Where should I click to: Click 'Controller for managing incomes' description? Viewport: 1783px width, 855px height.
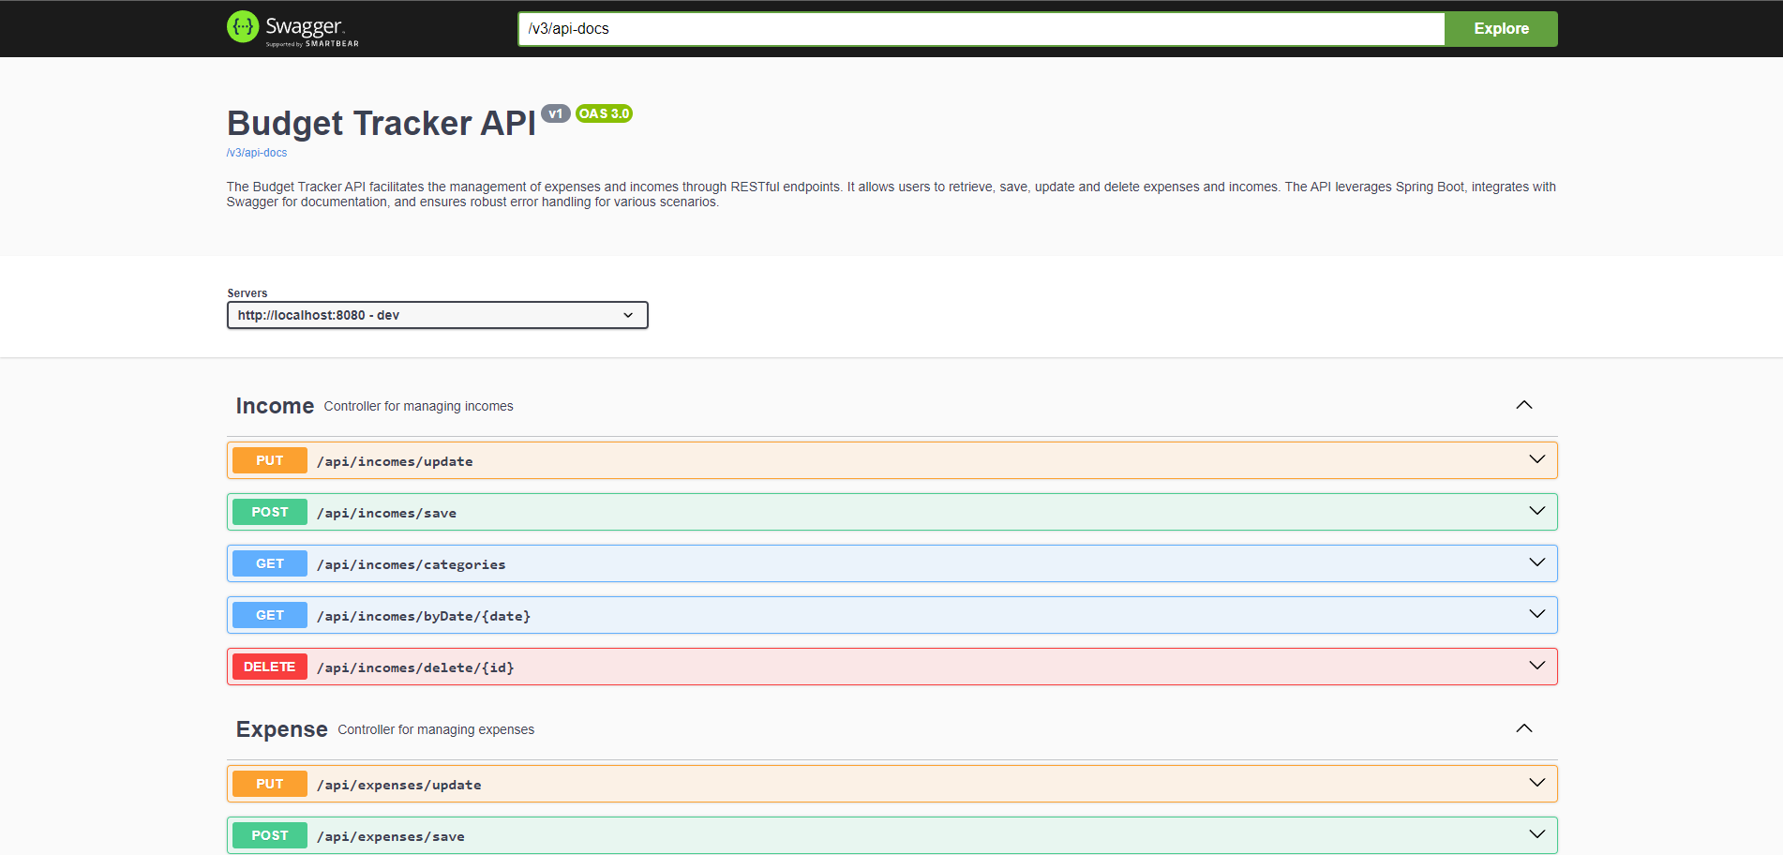(x=419, y=406)
